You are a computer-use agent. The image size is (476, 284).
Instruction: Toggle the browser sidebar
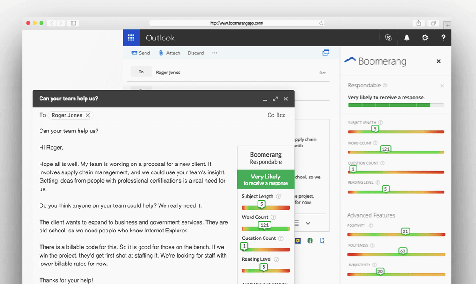coord(73,23)
